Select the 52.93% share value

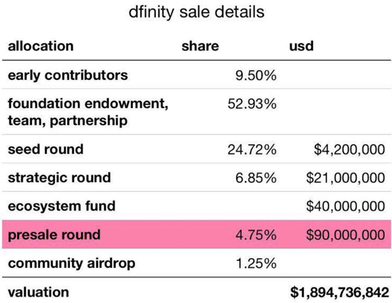pyautogui.click(x=252, y=104)
